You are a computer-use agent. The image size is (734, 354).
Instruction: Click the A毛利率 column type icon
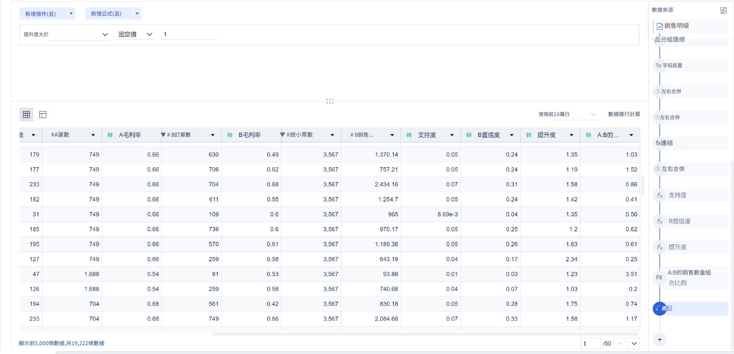click(110, 135)
